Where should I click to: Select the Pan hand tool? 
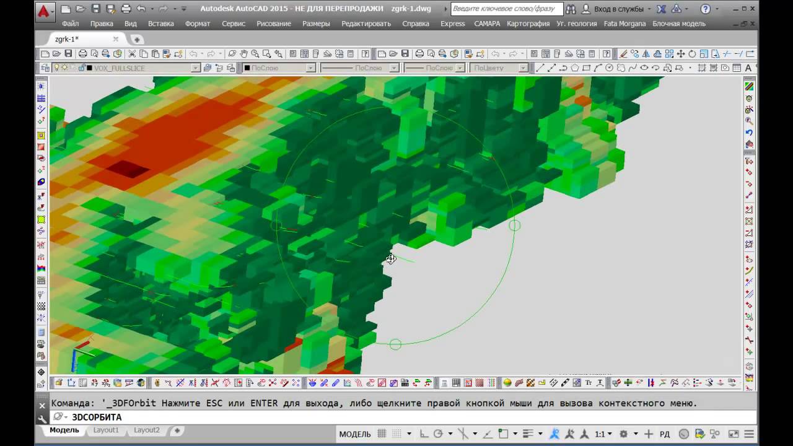(243, 54)
